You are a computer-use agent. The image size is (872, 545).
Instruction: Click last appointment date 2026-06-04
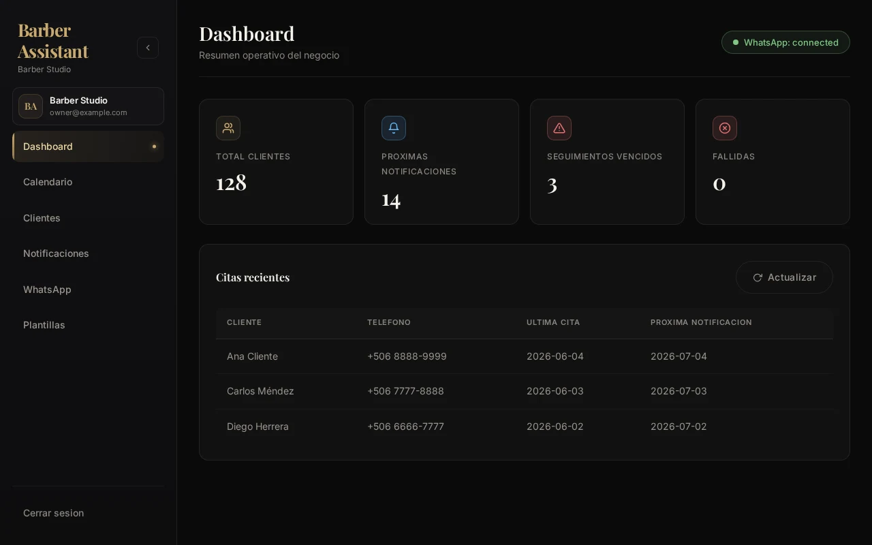555,356
